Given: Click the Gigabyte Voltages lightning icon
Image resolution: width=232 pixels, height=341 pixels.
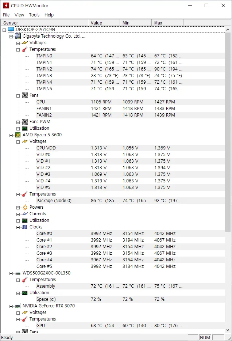Looking at the screenshot, I should click(x=25, y=43).
